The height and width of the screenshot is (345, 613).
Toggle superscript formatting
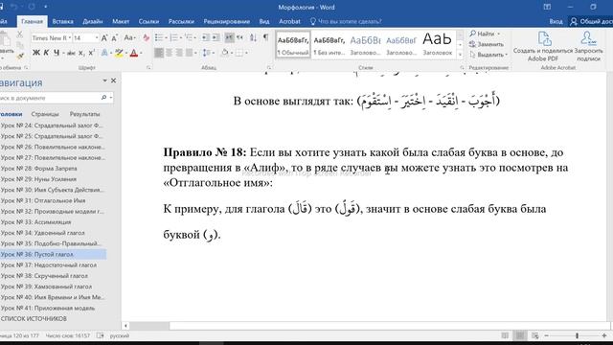[x=92, y=53]
